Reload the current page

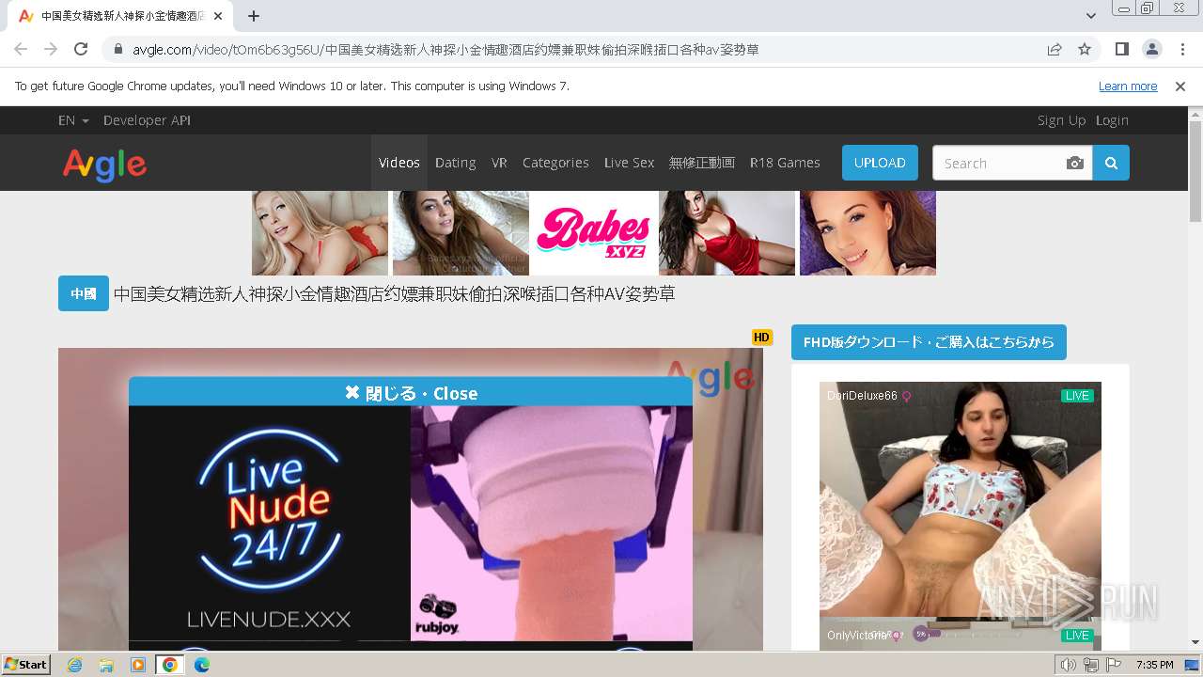(81, 49)
